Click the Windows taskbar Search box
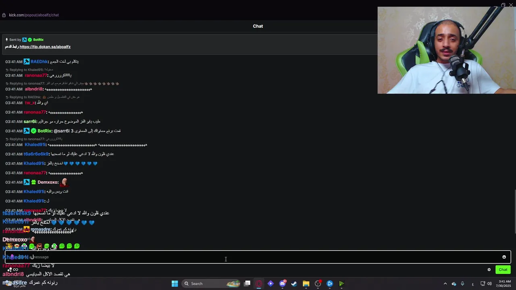The image size is (516, 290). 212,284
